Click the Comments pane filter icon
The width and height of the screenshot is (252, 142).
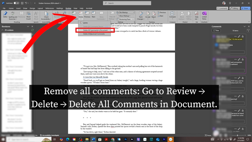coord(248,30)
